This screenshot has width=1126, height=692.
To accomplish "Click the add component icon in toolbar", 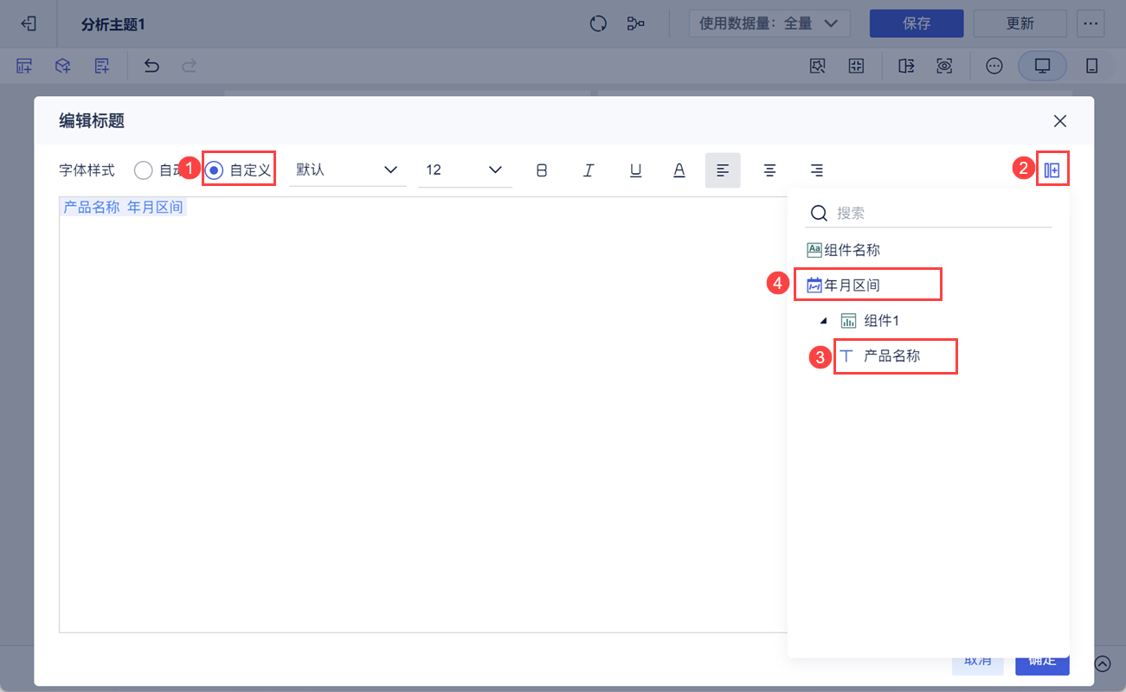I will [24, 66].
